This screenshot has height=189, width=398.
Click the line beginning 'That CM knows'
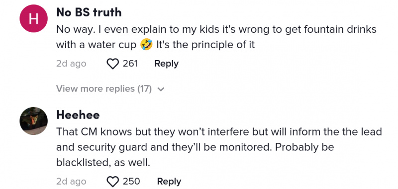(219, 132)
